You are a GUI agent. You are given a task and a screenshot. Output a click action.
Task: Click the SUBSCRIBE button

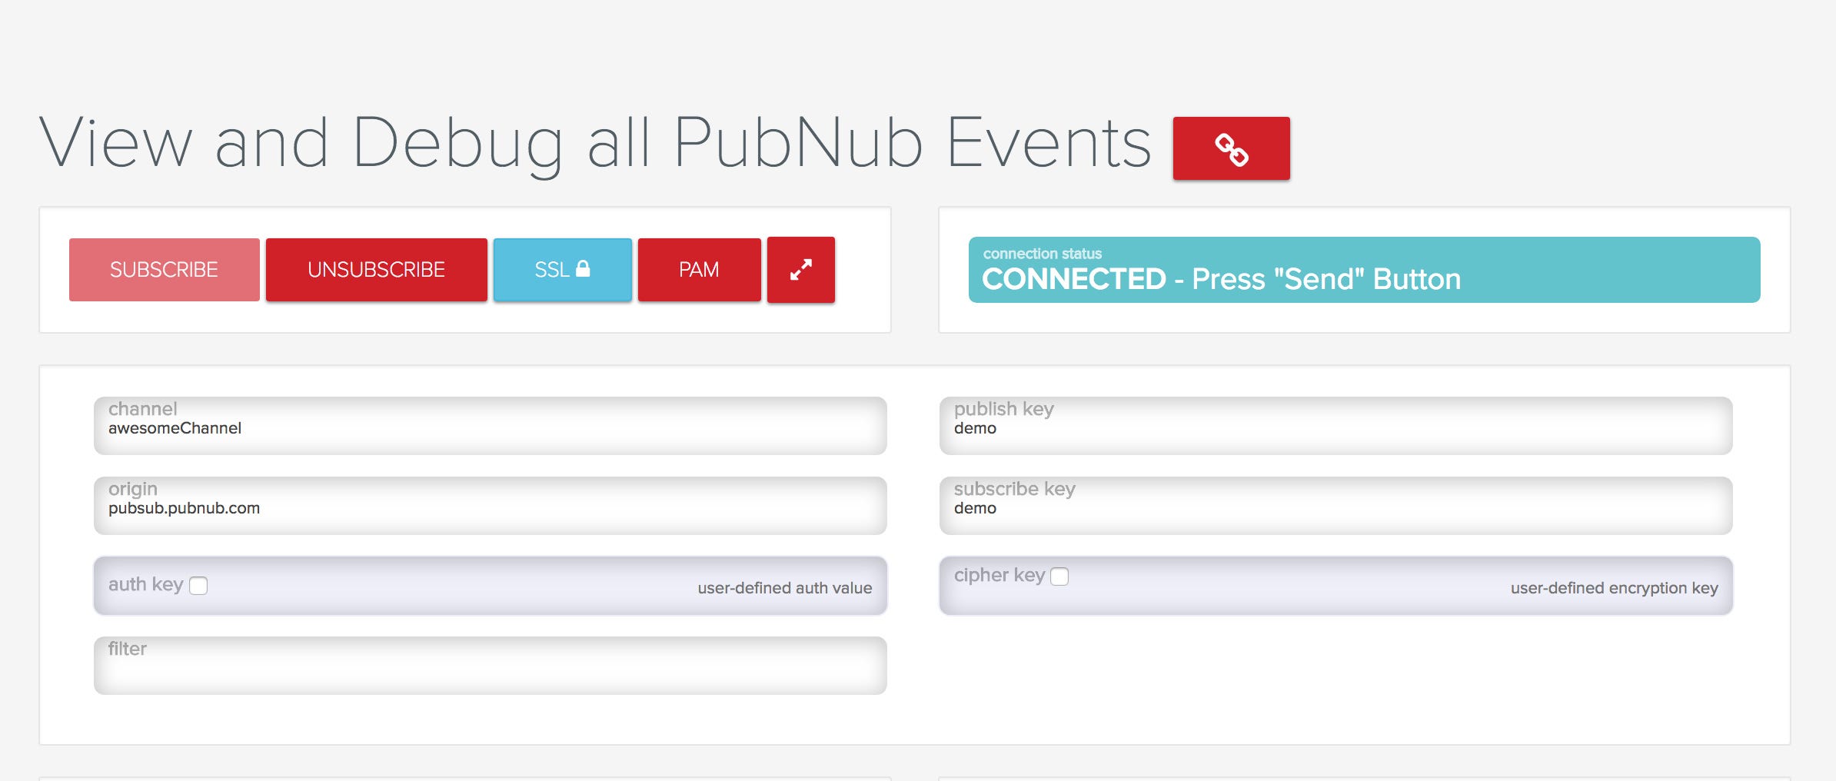[164, 270]
